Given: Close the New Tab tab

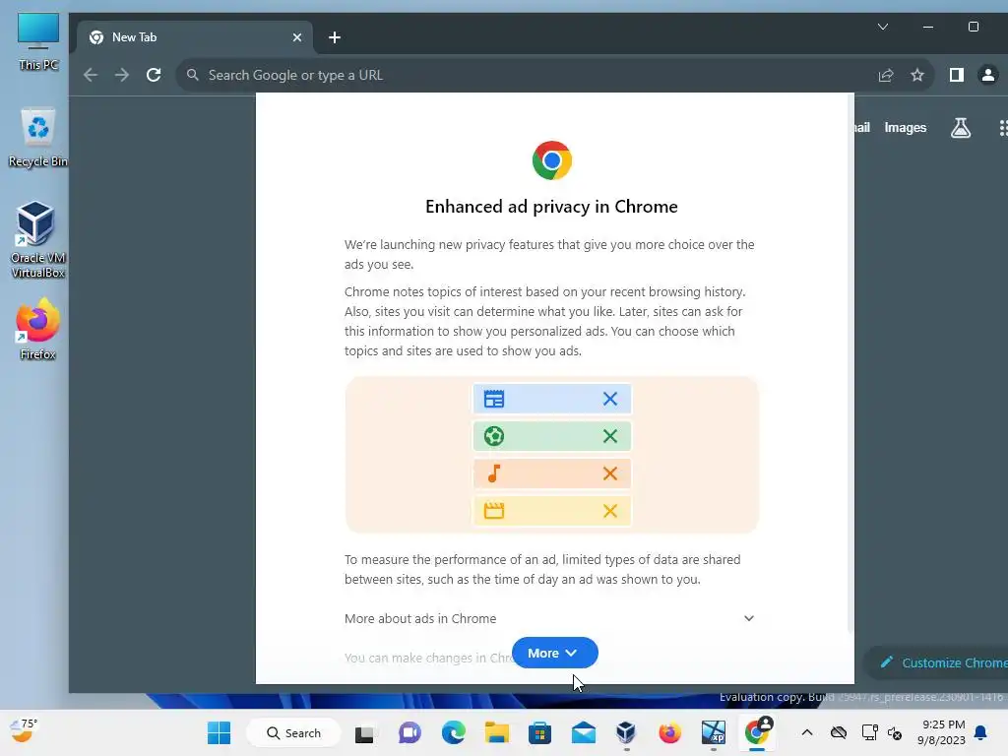Looking at the screenshot, I should [297, 37].
